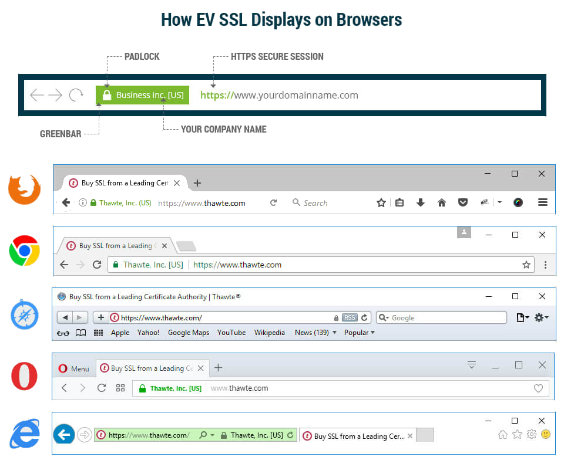The width and height of the screenshot is (564, 467).
Task: Open Opera tab menu lines icon
Action: point(472,366)
